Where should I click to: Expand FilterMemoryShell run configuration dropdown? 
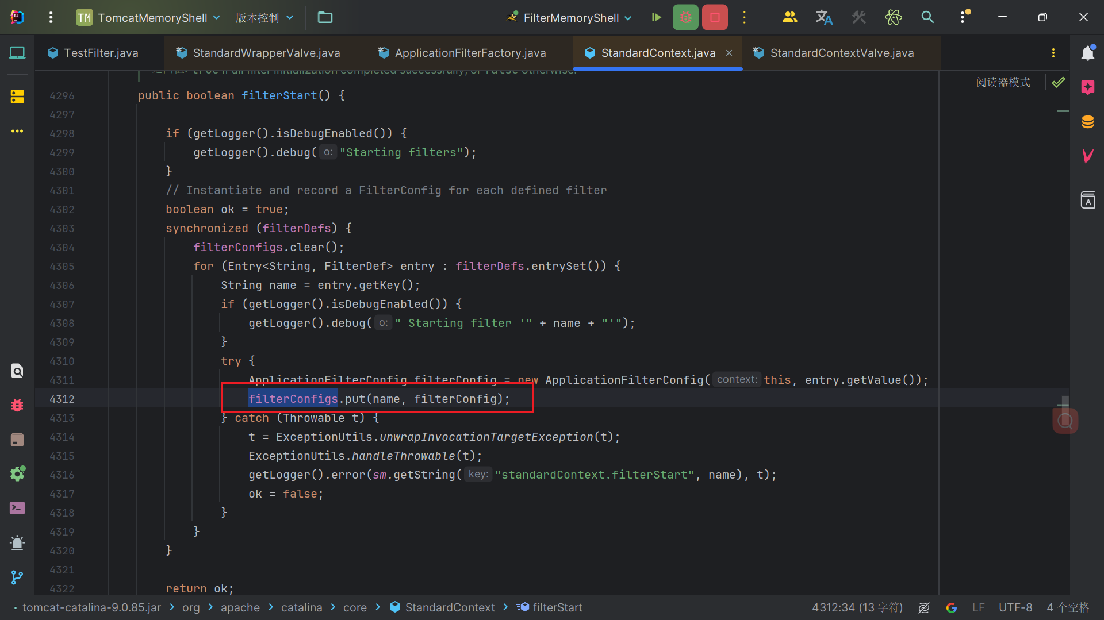[569, 17]
